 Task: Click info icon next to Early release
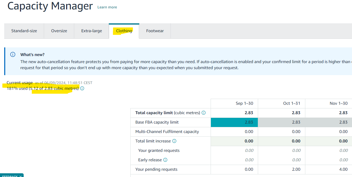[165, 160]
